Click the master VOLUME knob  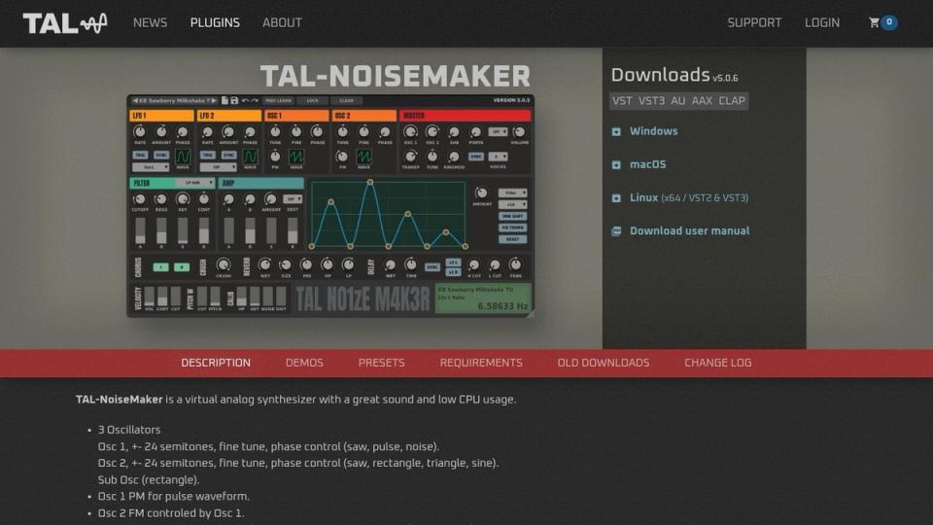pos(519,131)
